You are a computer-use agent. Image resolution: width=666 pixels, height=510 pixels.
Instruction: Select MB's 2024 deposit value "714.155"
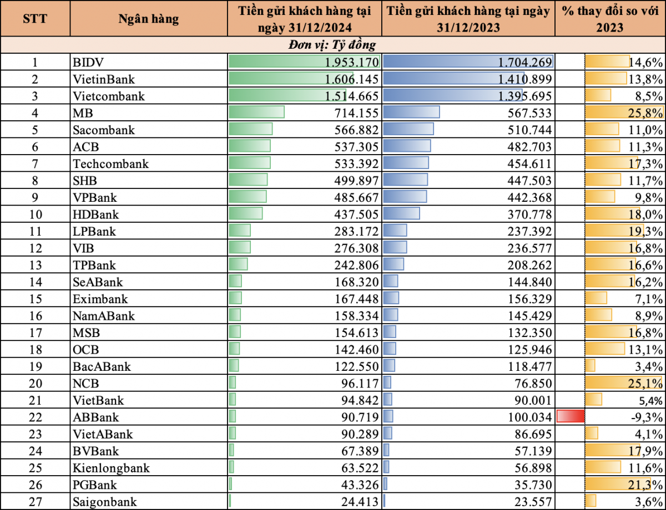click(x=357, y=113)
